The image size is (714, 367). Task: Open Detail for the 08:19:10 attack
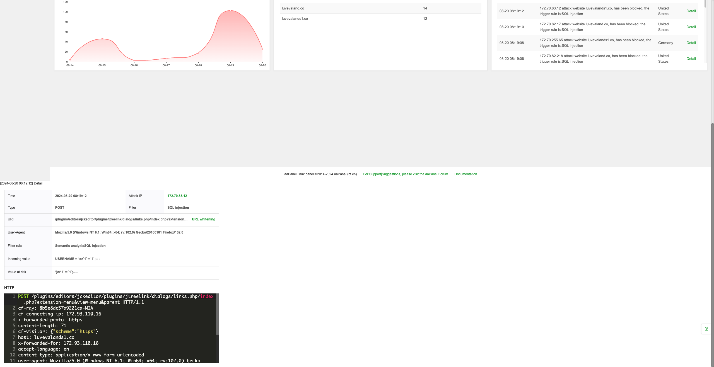pyautogui.click(x=691, y=27)
